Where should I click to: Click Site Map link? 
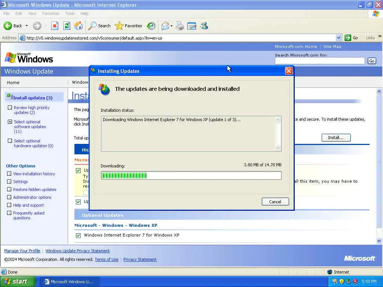332,46
